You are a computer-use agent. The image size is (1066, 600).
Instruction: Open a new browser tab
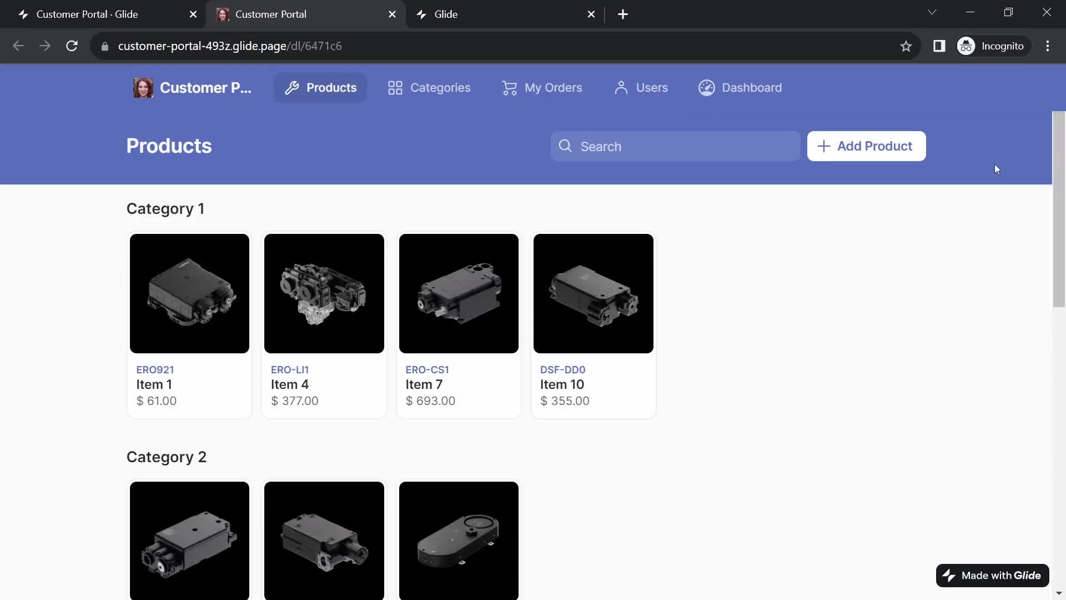tap(623, 14)
